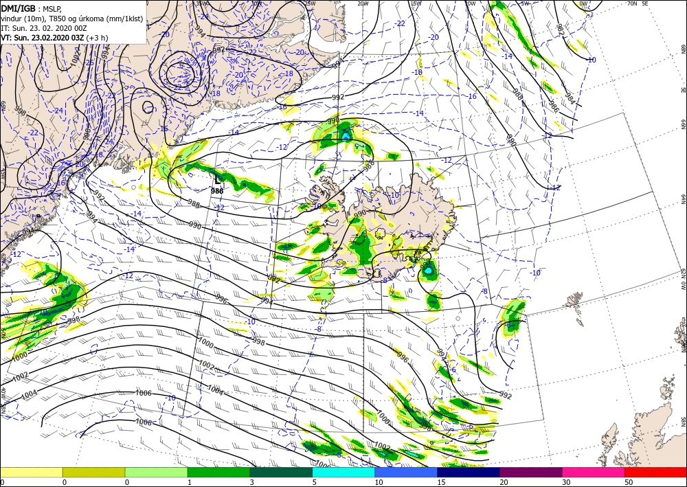Click the '15W' longitude label at the top
The width and height of the screenshot is (687, 487).
pos(416,3)
